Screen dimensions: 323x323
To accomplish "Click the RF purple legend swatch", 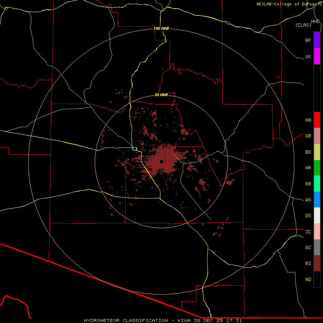I will [x=317, y=40].
